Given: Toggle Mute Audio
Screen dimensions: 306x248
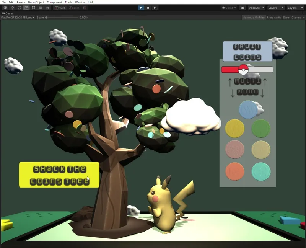Looking at the screenshot, I should pyautogui.click(x=274, y=17).
